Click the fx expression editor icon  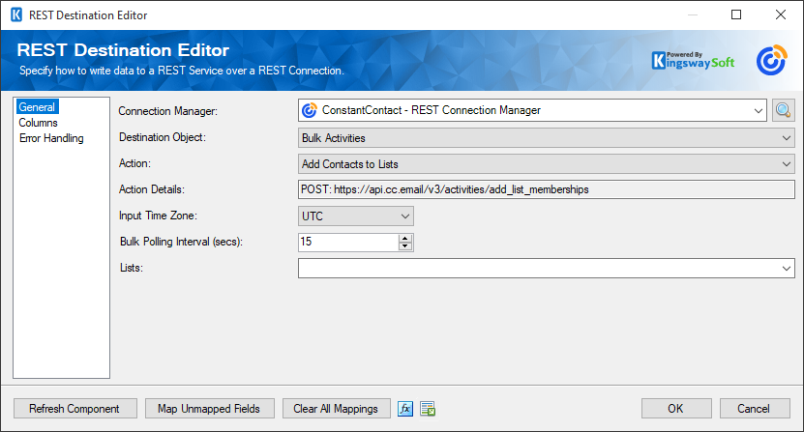coord(405,409)
